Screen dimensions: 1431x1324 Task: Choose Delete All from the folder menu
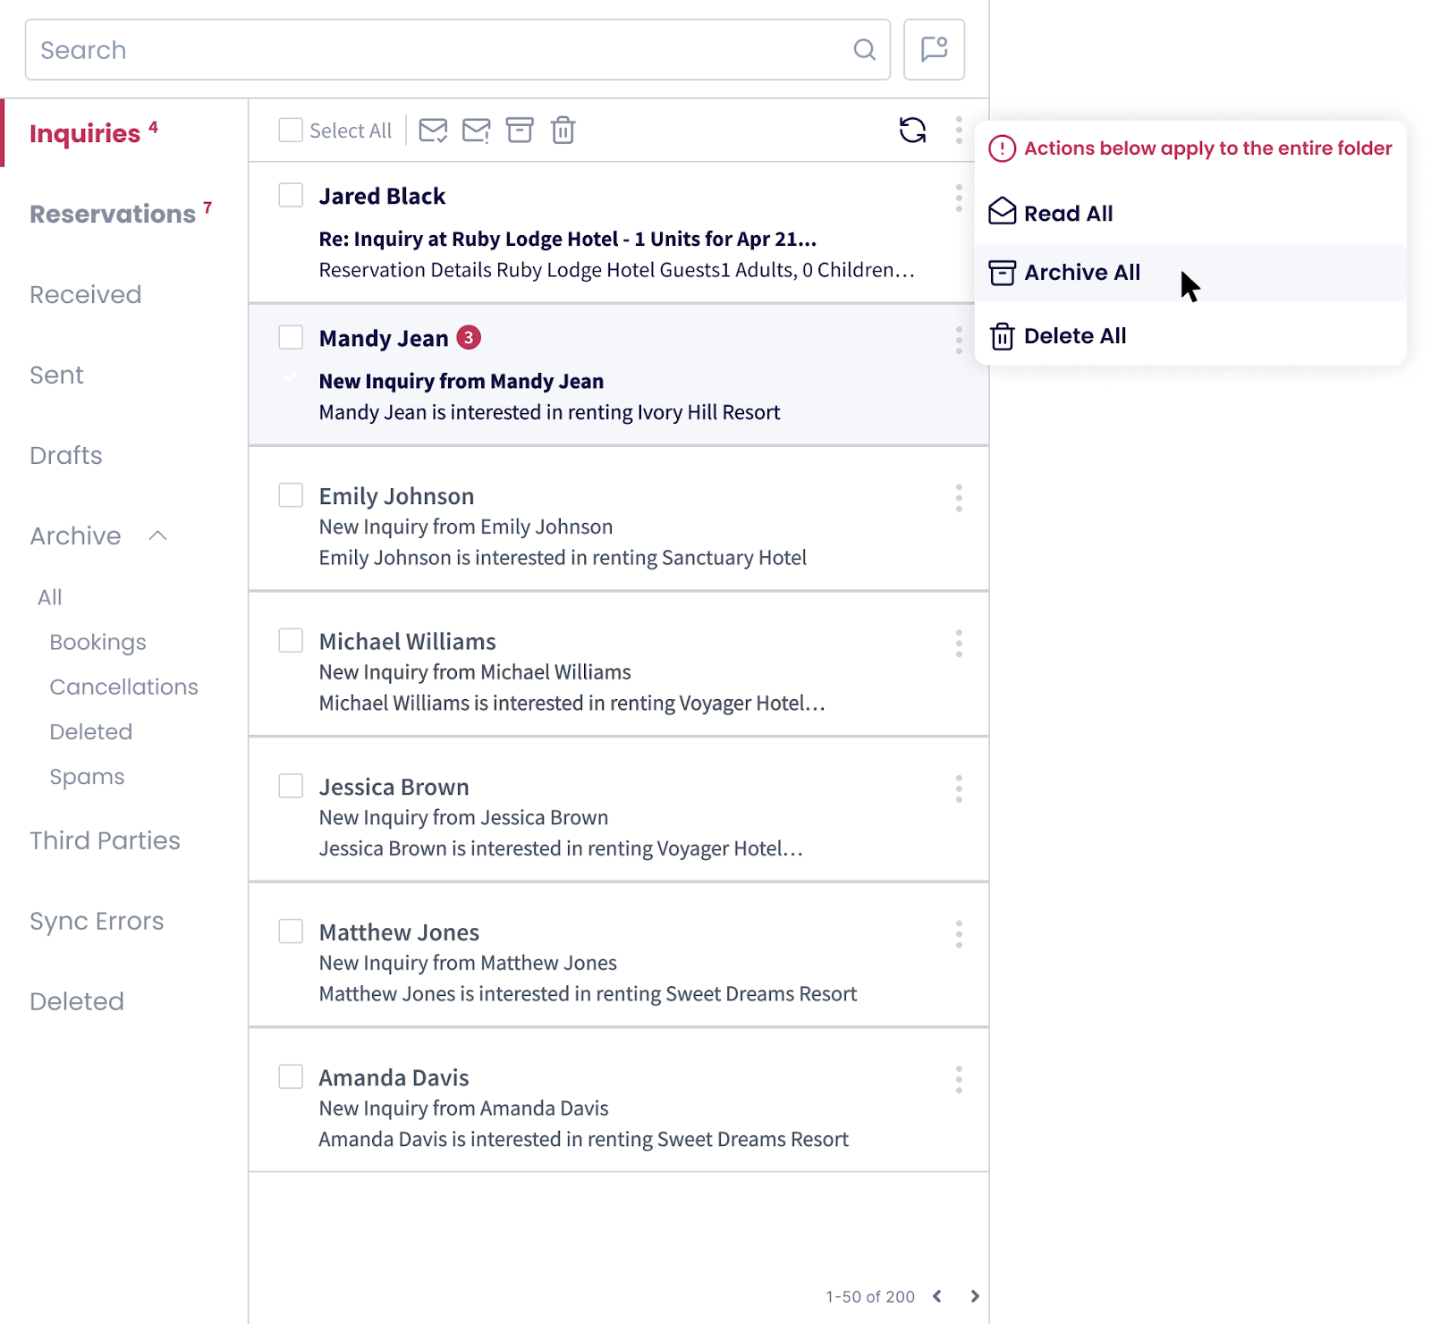pyautogui.click(x=1190, y=336)
